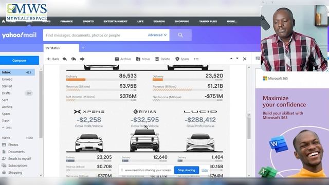Select the EV-Status tab
Screen dimensions: 329x185
[61, 48]
